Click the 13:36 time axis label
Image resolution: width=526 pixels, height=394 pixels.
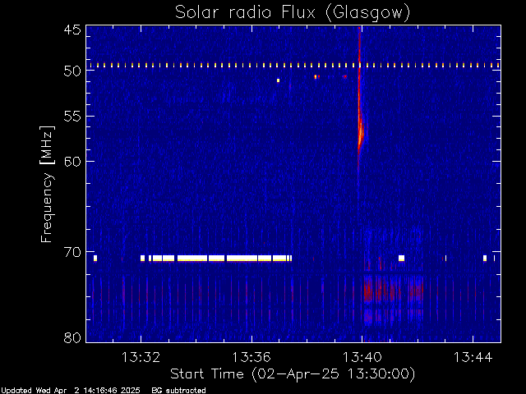pos(251,357)
